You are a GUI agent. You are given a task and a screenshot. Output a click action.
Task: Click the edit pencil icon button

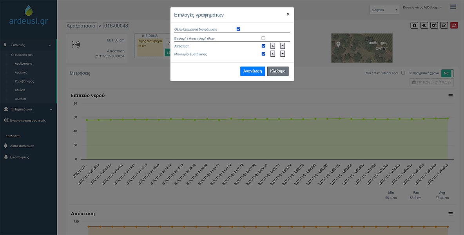coord(444,25)
